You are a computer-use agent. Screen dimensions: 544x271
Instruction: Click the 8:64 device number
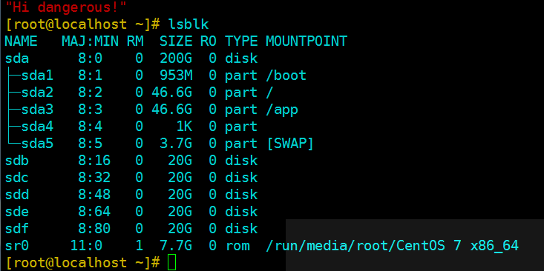[94, 212]
